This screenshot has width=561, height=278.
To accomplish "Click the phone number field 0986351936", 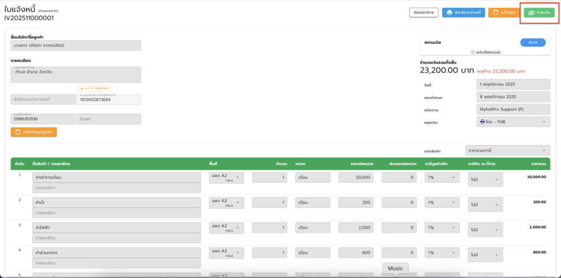I will click(43, 119).
